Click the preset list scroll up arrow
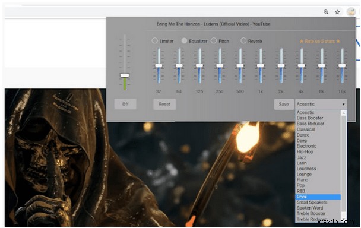The image size is (361, 228). pos(344,113)
